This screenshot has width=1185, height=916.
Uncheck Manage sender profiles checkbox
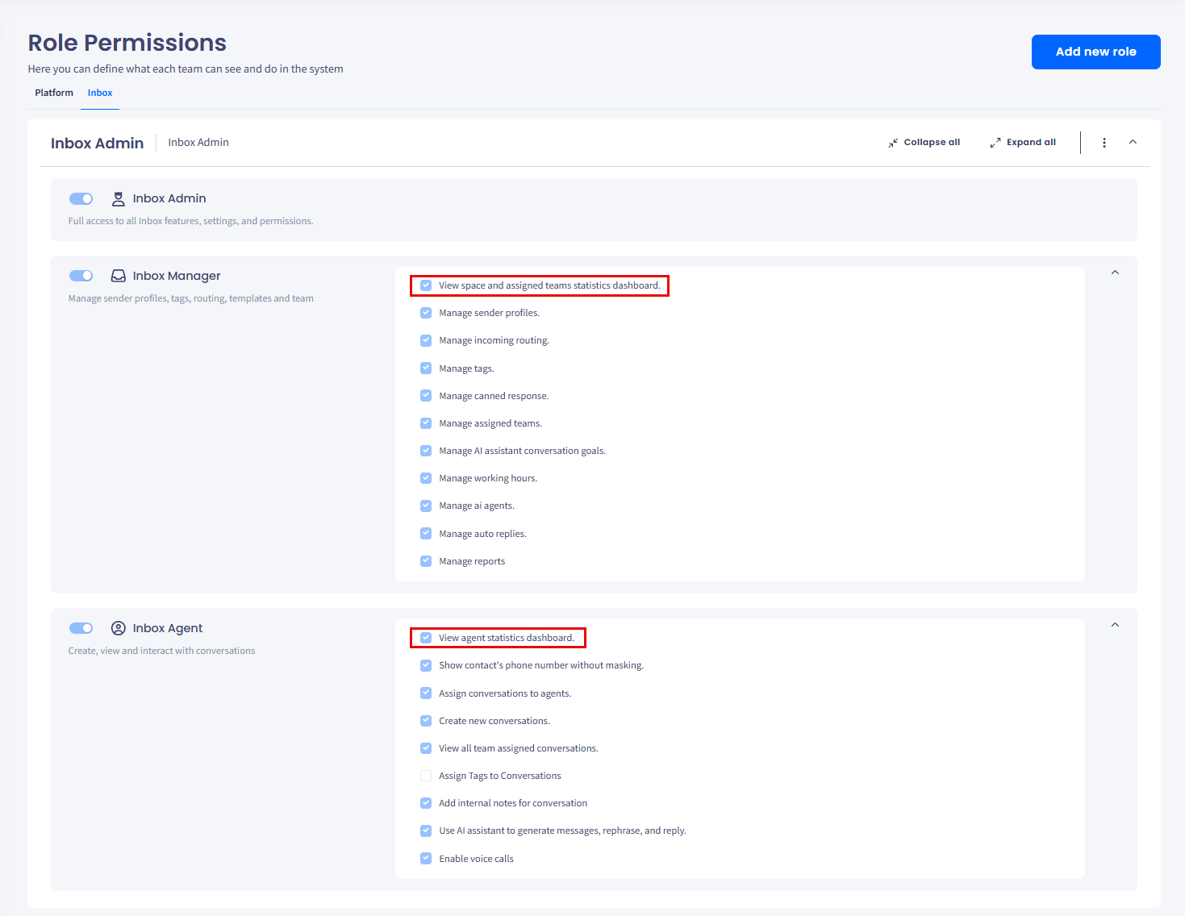(x=426, y=313)
